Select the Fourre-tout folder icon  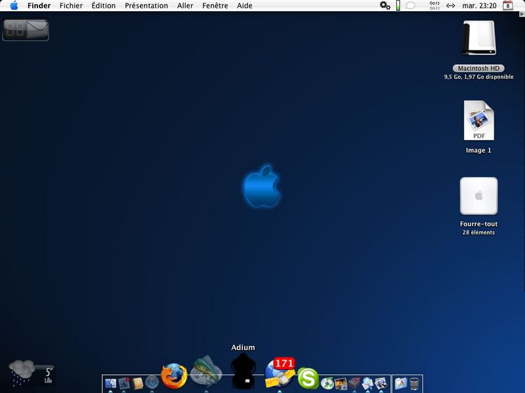click(479, 196)
